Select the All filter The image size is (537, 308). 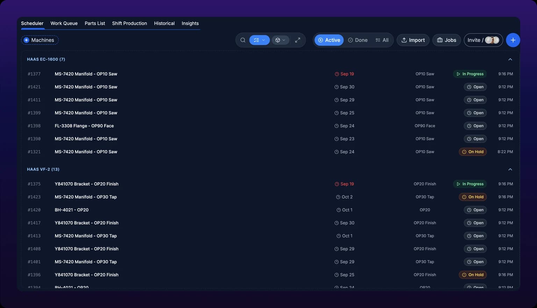[x=382, y=40]
